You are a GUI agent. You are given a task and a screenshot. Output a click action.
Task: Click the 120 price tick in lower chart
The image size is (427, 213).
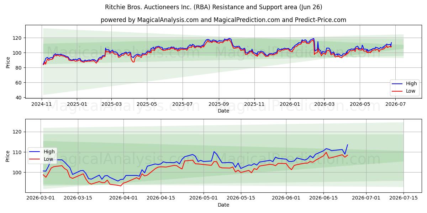point(18,132)
